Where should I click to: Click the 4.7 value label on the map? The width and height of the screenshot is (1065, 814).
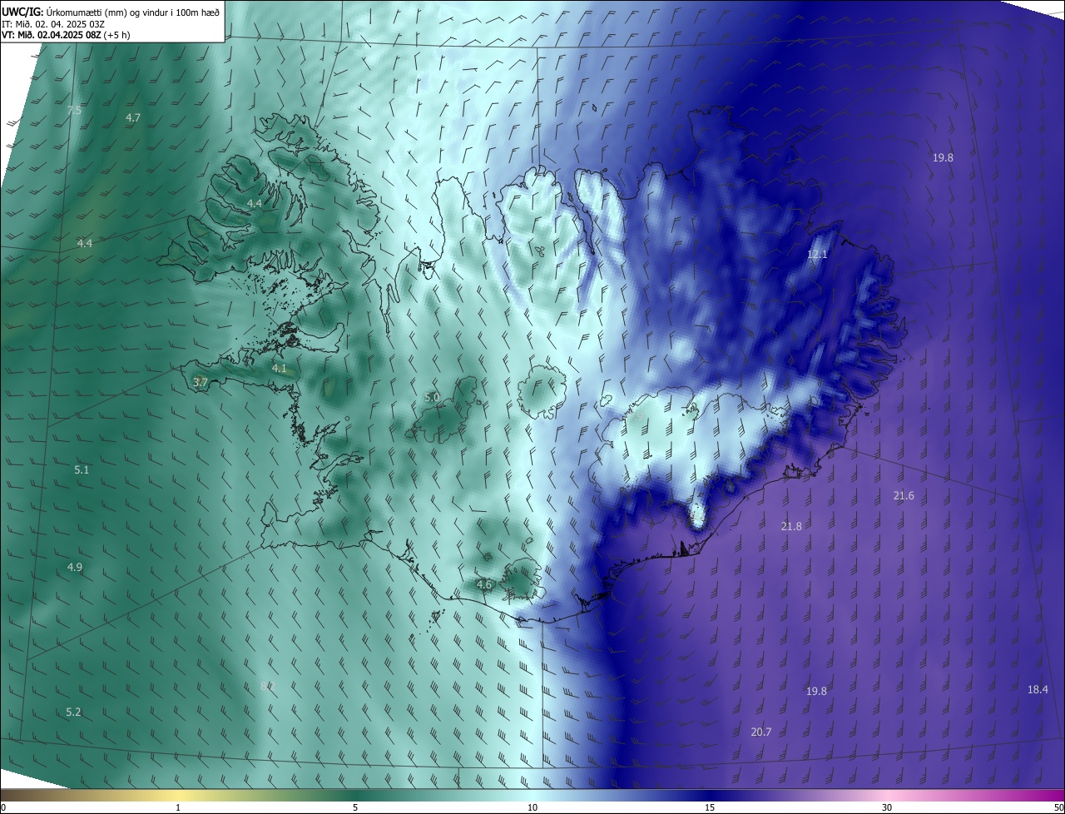pos(133,117)
